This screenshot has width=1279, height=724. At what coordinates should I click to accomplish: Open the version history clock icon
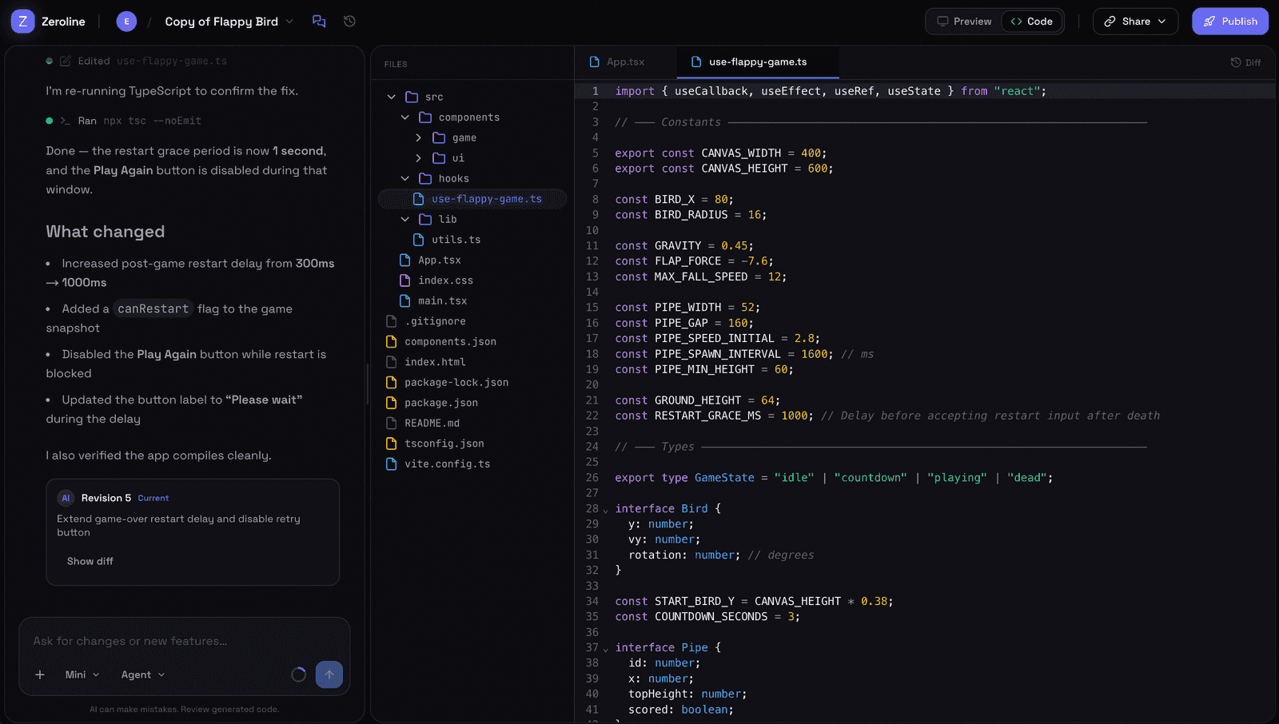(x=349, y=22)
